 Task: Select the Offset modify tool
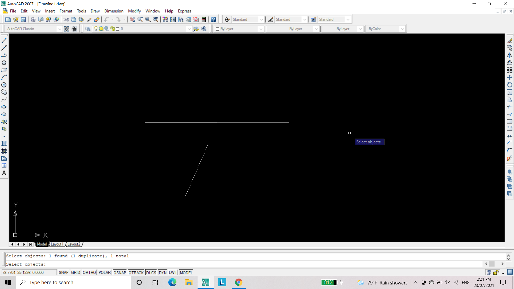point(510,63)
